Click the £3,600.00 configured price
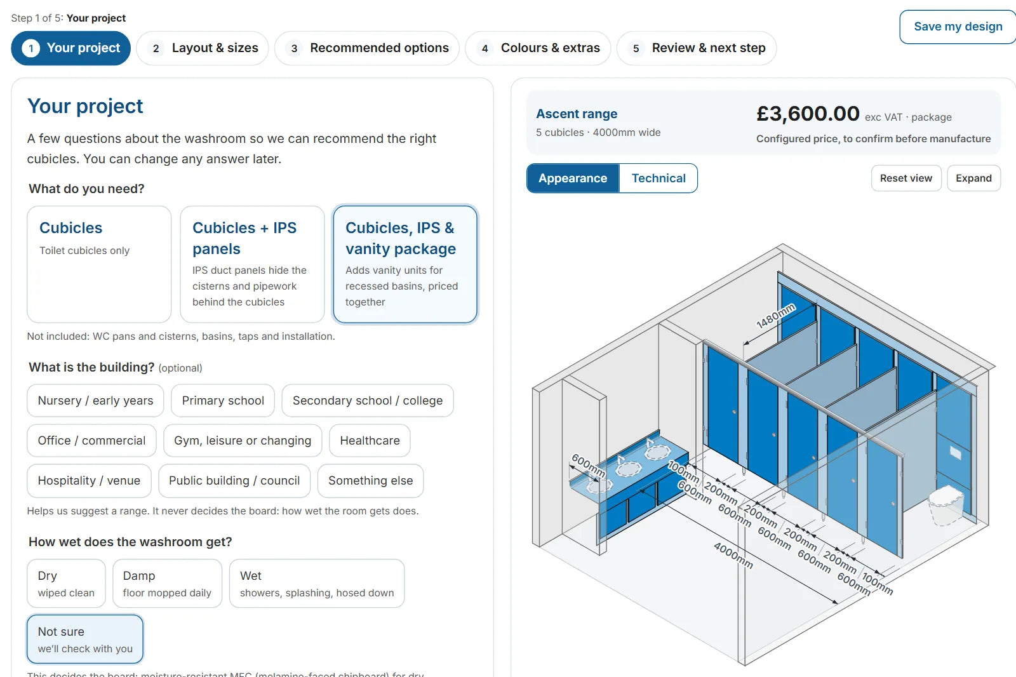Viewport: 1016px width, 677px height. pyautogui.click(x=808, y=114)
